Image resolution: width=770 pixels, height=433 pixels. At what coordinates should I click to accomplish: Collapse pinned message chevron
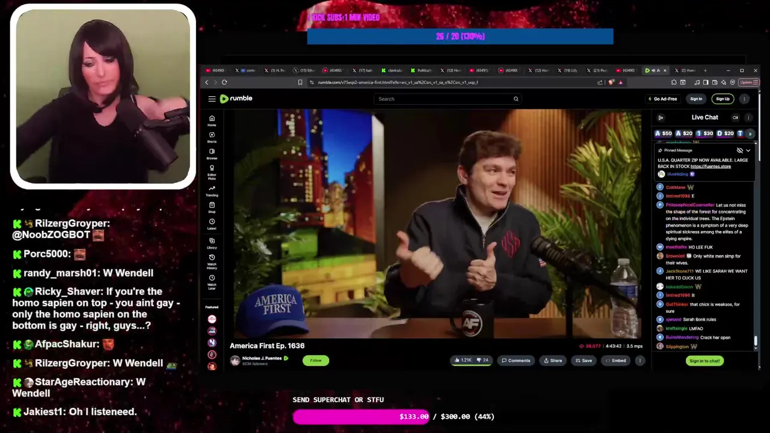coord(748,150)
